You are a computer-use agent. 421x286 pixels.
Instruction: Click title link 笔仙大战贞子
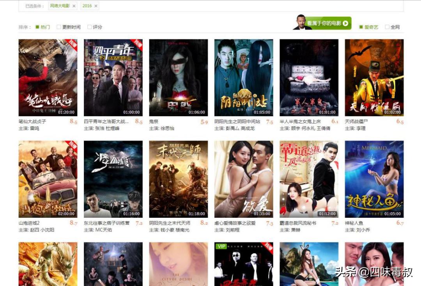click(x=32, y=122)
